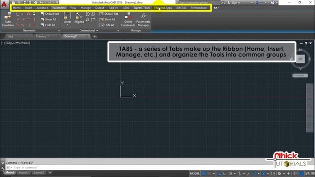
Task: Click the Annotation Scale icon in status bar
Action: 273,174
